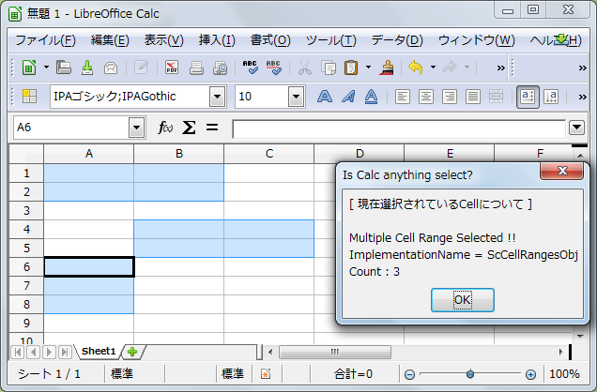Image resolution: width=597 pixels, height=392 pixels.
Task: Select the Sheet1 tab
Action: tap(99, 352)
